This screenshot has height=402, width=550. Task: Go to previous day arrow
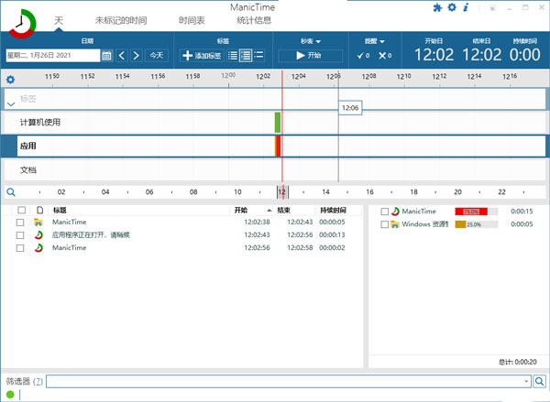tap(122, 56)
